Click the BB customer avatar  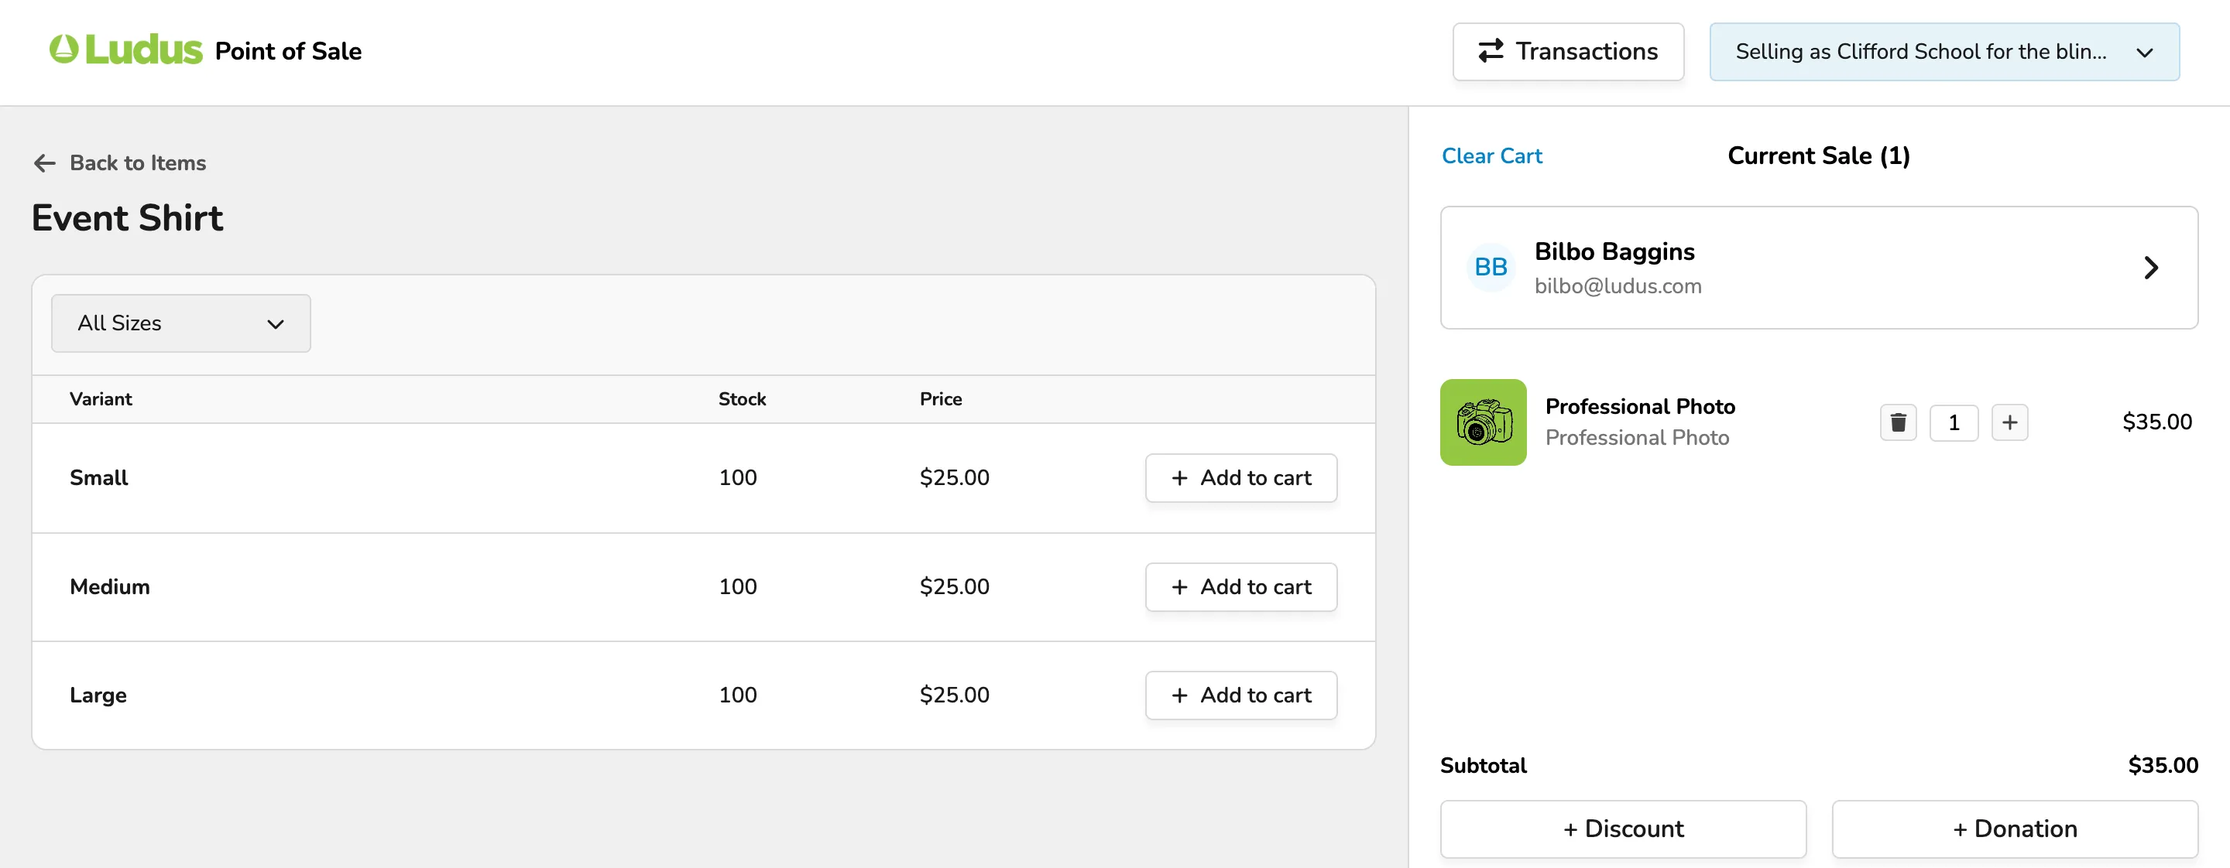(x=1491, y=267)
